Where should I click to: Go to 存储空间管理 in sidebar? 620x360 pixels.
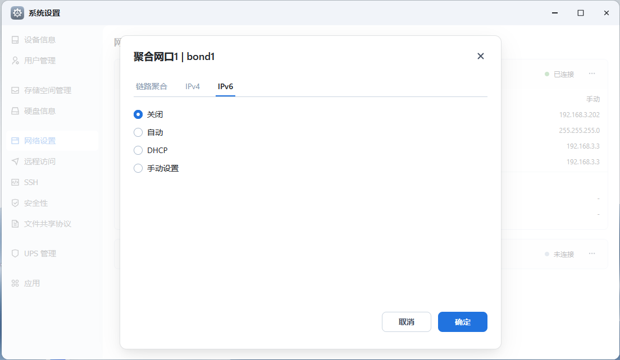52,90
